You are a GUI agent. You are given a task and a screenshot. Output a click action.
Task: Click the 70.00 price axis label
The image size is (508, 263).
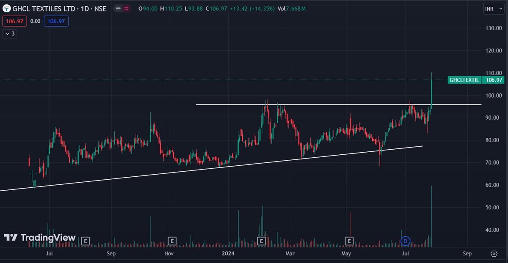click(x=494, y=162)
